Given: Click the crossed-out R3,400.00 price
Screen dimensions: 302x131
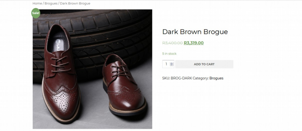Looking at the screenshot, I should pyautogui.click(x=172, y=43).
